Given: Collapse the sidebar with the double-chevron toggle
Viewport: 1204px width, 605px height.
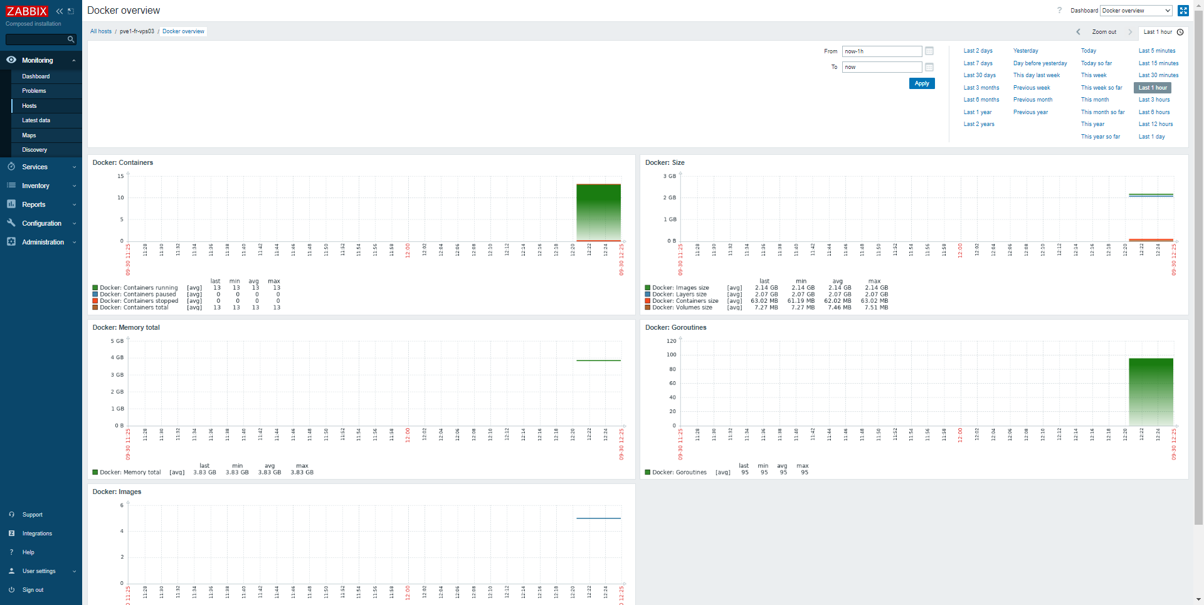Looking at the screenshot, I should 59,11.
